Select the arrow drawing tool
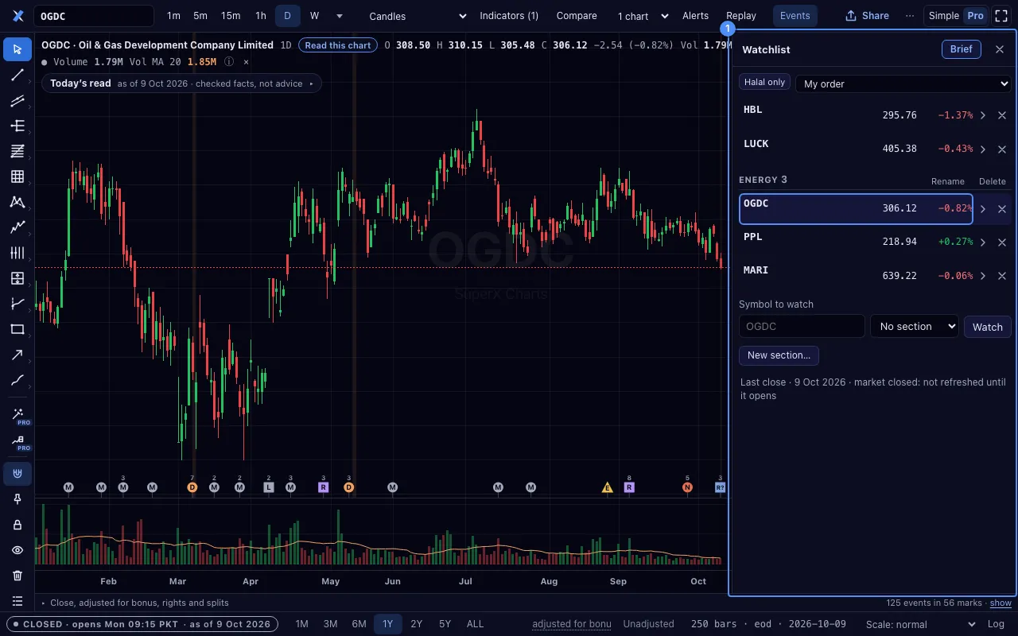 pos(17,355)
